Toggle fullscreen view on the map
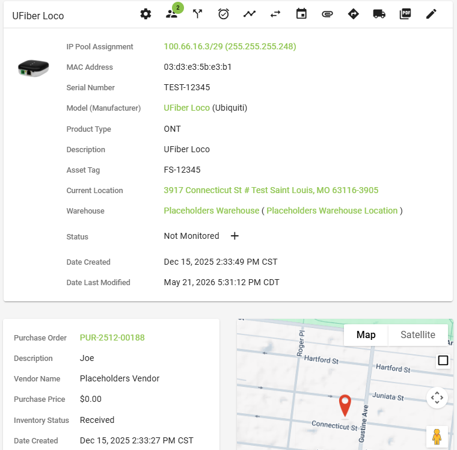Screen dimensions: 457x450 click(443, 360)
